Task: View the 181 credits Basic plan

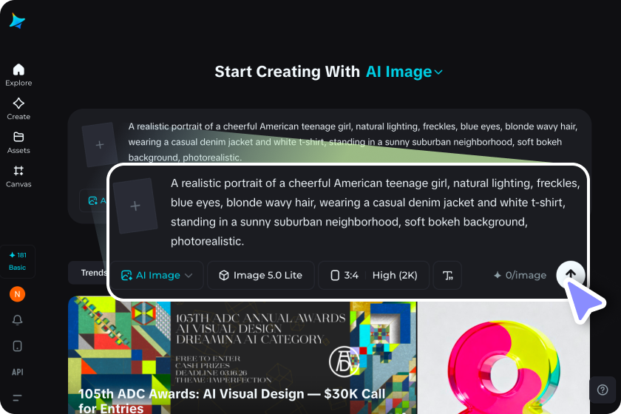Action: 18,261
